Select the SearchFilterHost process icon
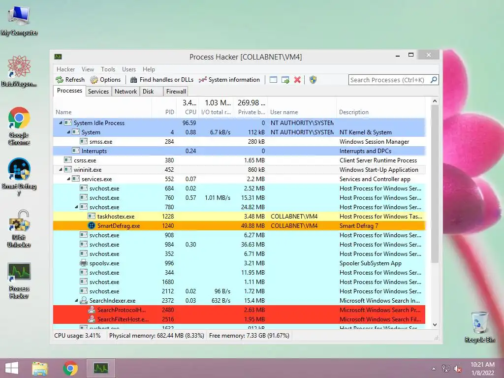Viewport: 504px width, 378px height. pyautogui.click(x=92, y=319)
